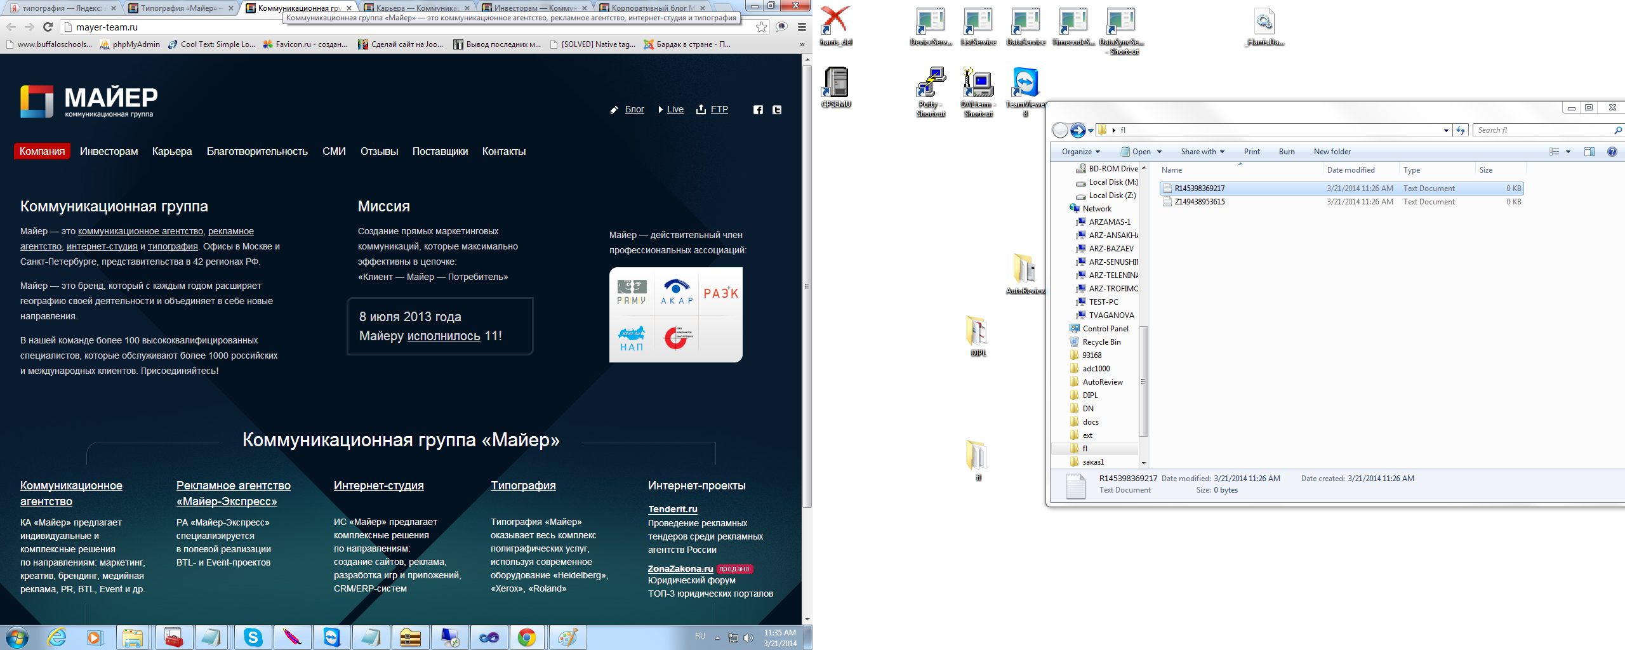Expand the Explorer address bar history dropdown

(x=1446, y=130)
